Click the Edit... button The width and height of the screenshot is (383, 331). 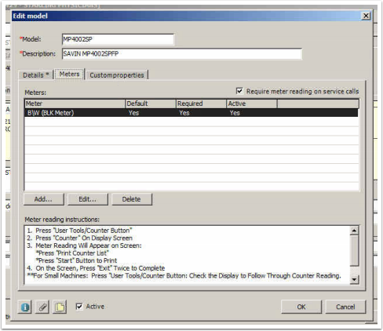88,199
